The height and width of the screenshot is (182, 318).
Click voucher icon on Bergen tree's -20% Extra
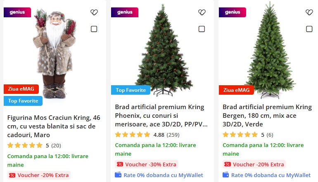coord(228,164)
